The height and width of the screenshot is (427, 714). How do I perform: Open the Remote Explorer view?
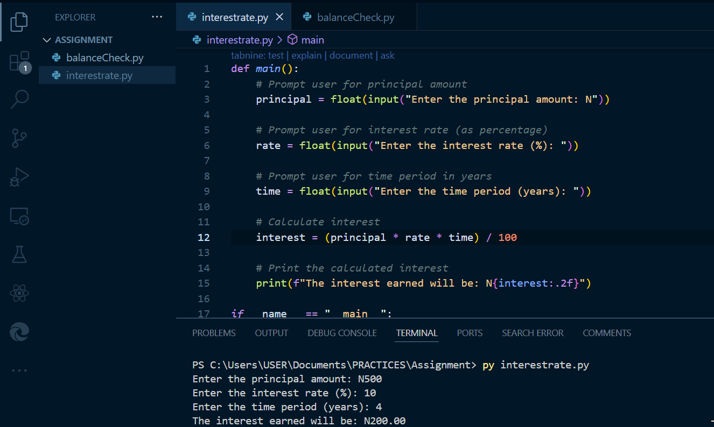(19, 216)
